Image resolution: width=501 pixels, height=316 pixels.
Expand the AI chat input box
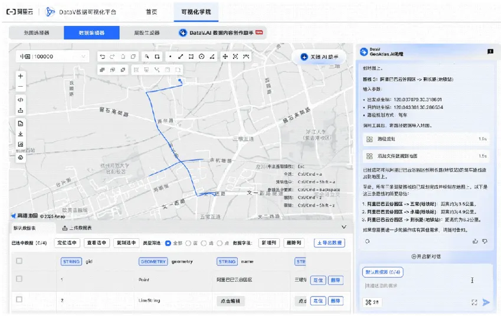click(474, 302)
